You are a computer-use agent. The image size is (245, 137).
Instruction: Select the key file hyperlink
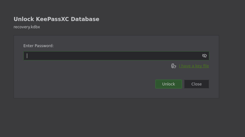(194, 66)
